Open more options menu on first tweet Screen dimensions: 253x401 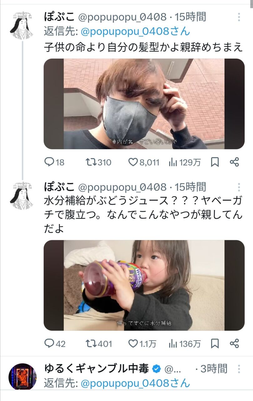239,17
